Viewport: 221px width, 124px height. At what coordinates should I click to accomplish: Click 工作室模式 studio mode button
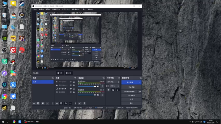[131, 95]
